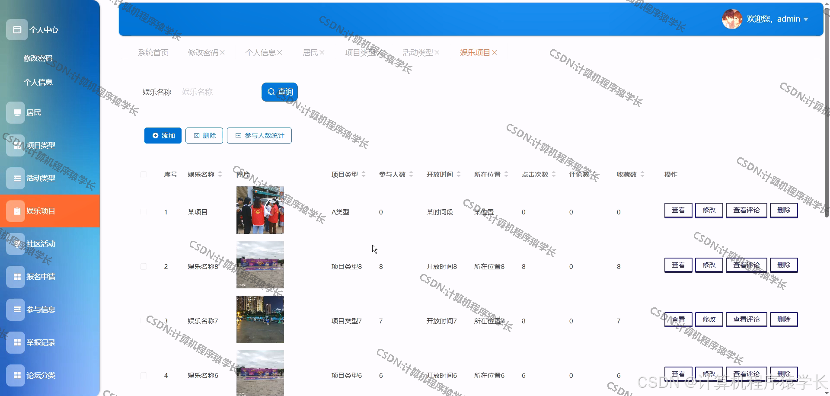The image size is (830, 396).
Task: Click the A类型 cell
Action: (x=340, y=212)
